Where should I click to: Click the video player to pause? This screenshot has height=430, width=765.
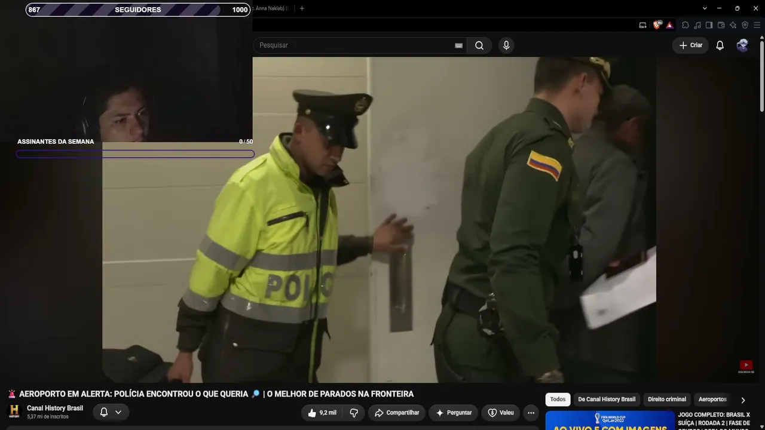(x=379, y=220)
